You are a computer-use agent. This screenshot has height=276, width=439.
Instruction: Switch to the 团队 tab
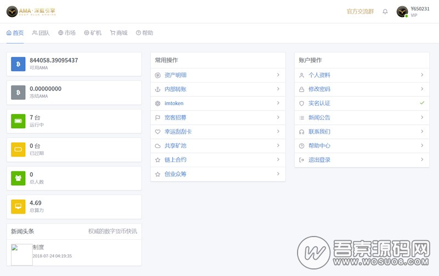click(41, 33)
